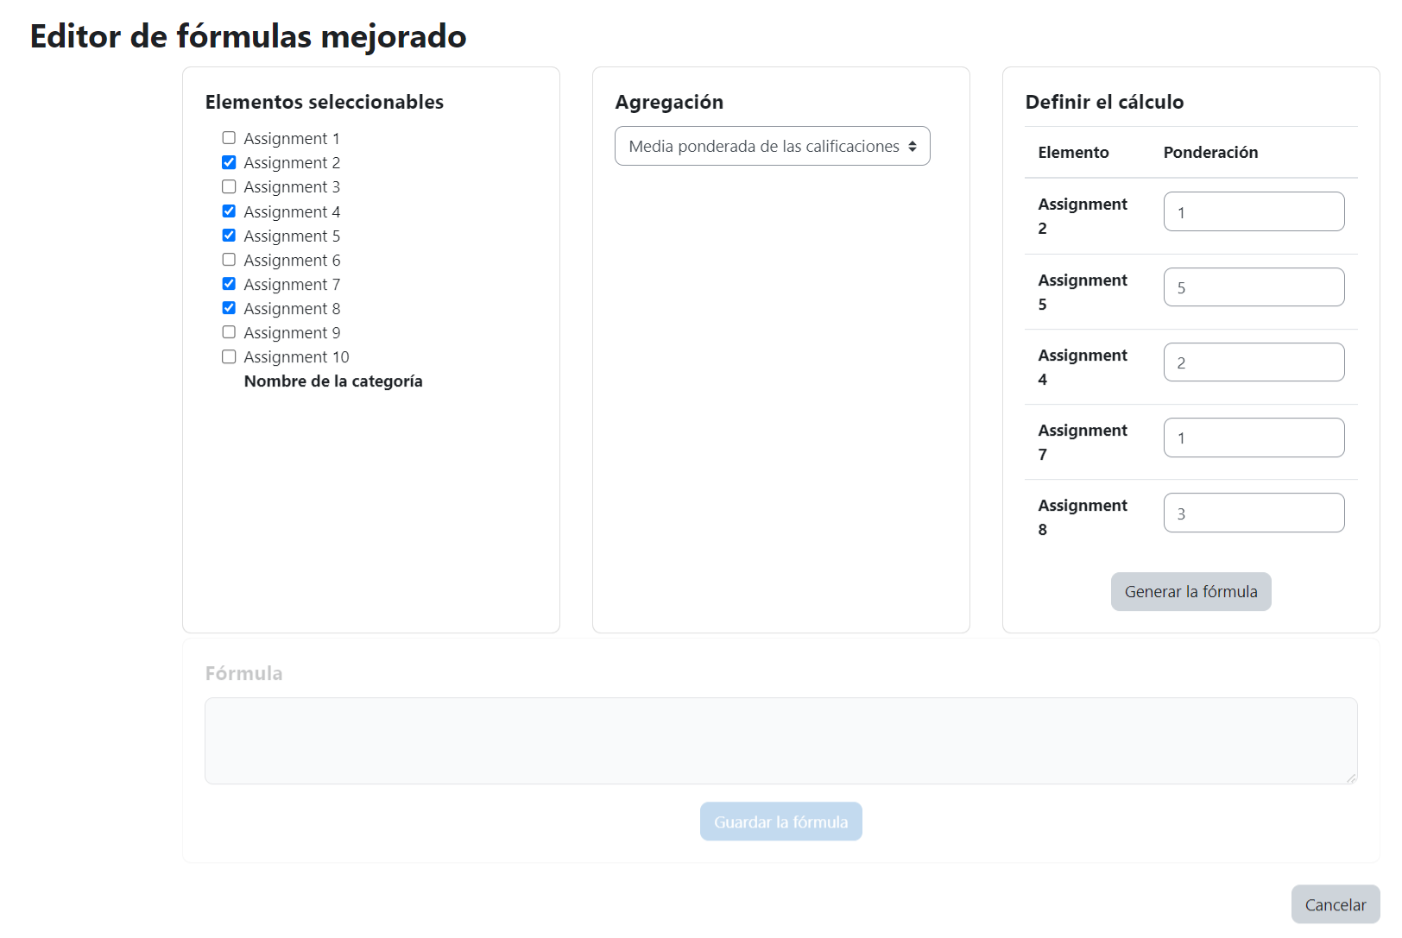Open the Agregación aggregation dropdown

click(772, 146)
